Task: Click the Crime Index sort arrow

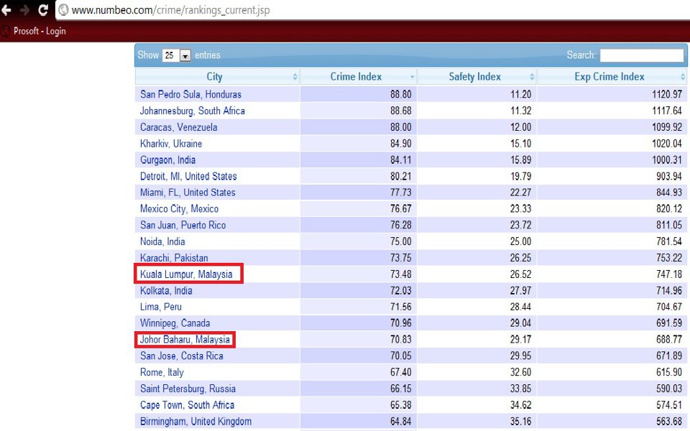Action: pos(413,77)
